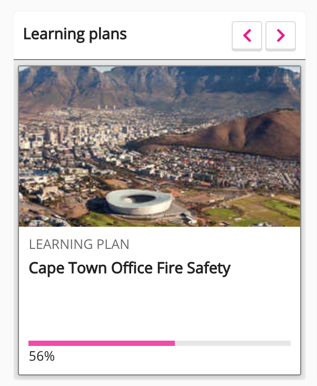Open the Cape Town Office Fire Safety title
Viewport: 317px width, 386px height.
tap(130, 268)
